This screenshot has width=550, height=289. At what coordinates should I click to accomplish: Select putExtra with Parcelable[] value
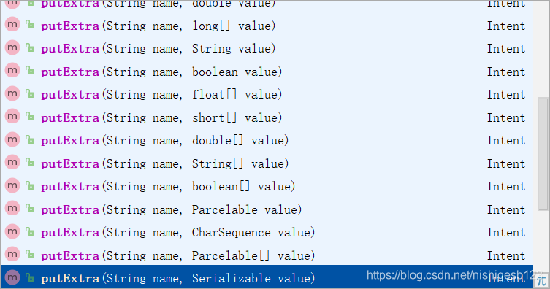(x=267, y=255)
